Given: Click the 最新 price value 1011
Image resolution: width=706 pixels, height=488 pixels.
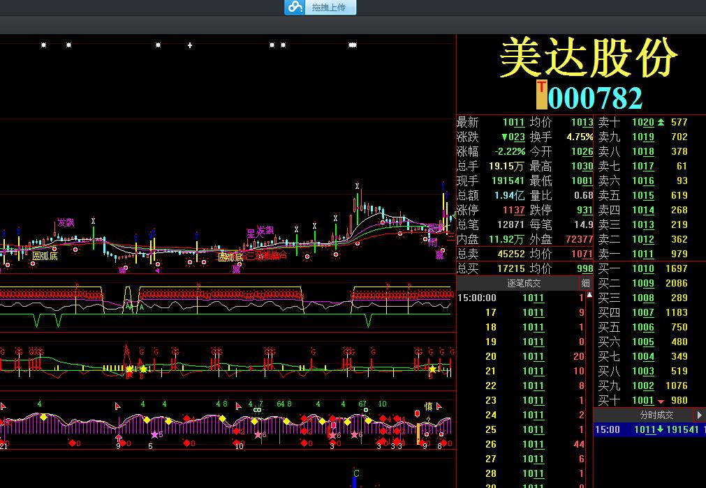Looking at the screenshot, I should pos(514,122).
